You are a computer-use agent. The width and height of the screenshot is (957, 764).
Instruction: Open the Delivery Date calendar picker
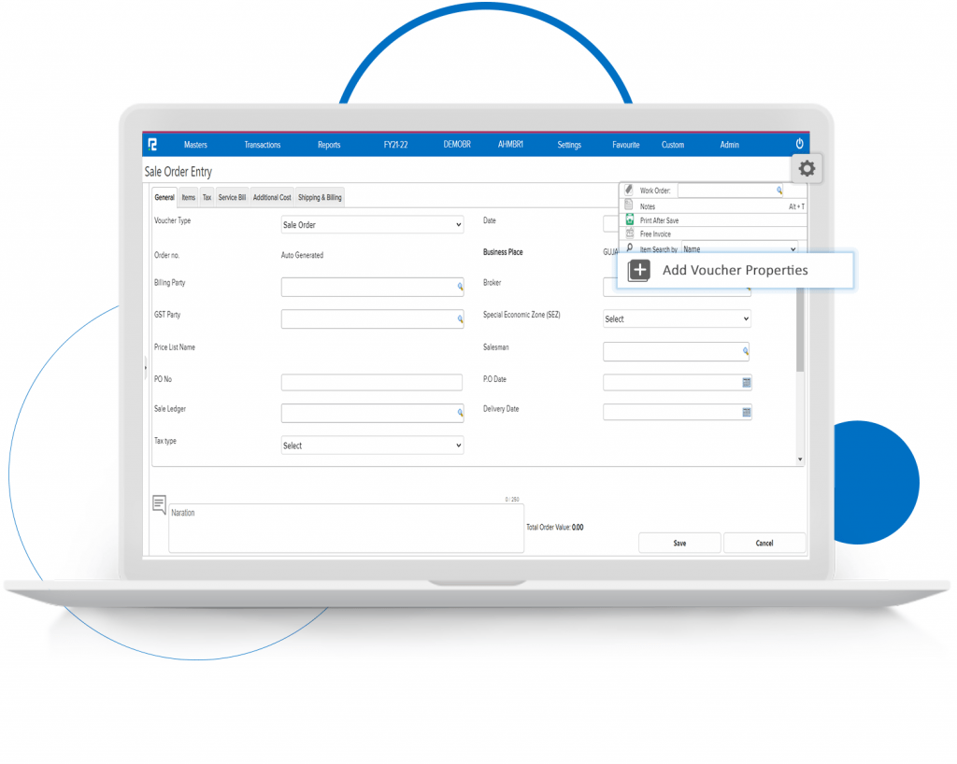(746, 412)
